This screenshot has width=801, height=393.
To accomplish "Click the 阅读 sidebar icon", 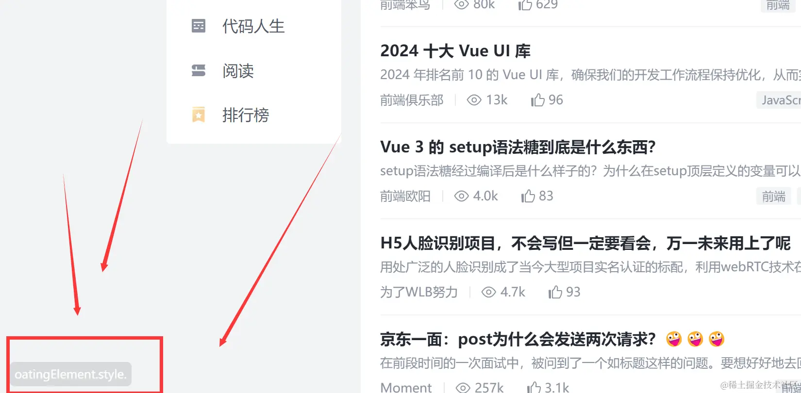I will [199, 71].
